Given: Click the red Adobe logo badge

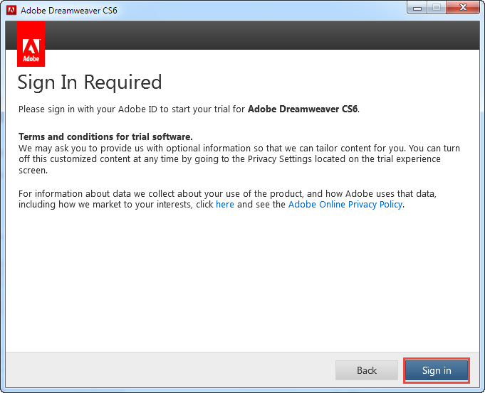Looking at the screenshot, I should coord(31,44).
